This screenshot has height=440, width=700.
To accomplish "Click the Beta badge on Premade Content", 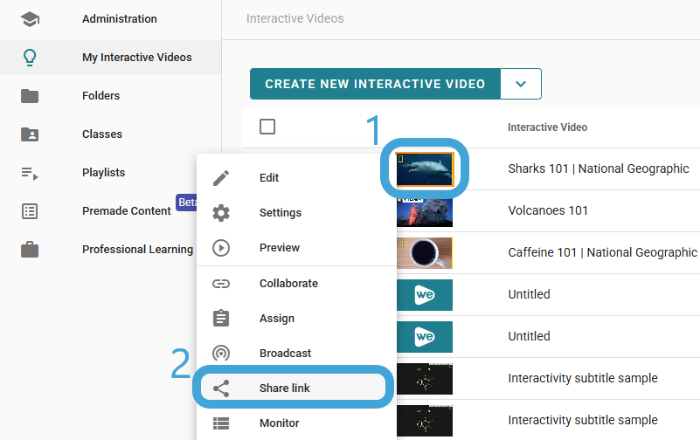I will 187,203.
